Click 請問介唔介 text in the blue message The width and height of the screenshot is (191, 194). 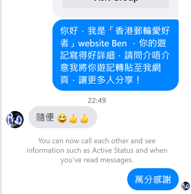point(147,55)
